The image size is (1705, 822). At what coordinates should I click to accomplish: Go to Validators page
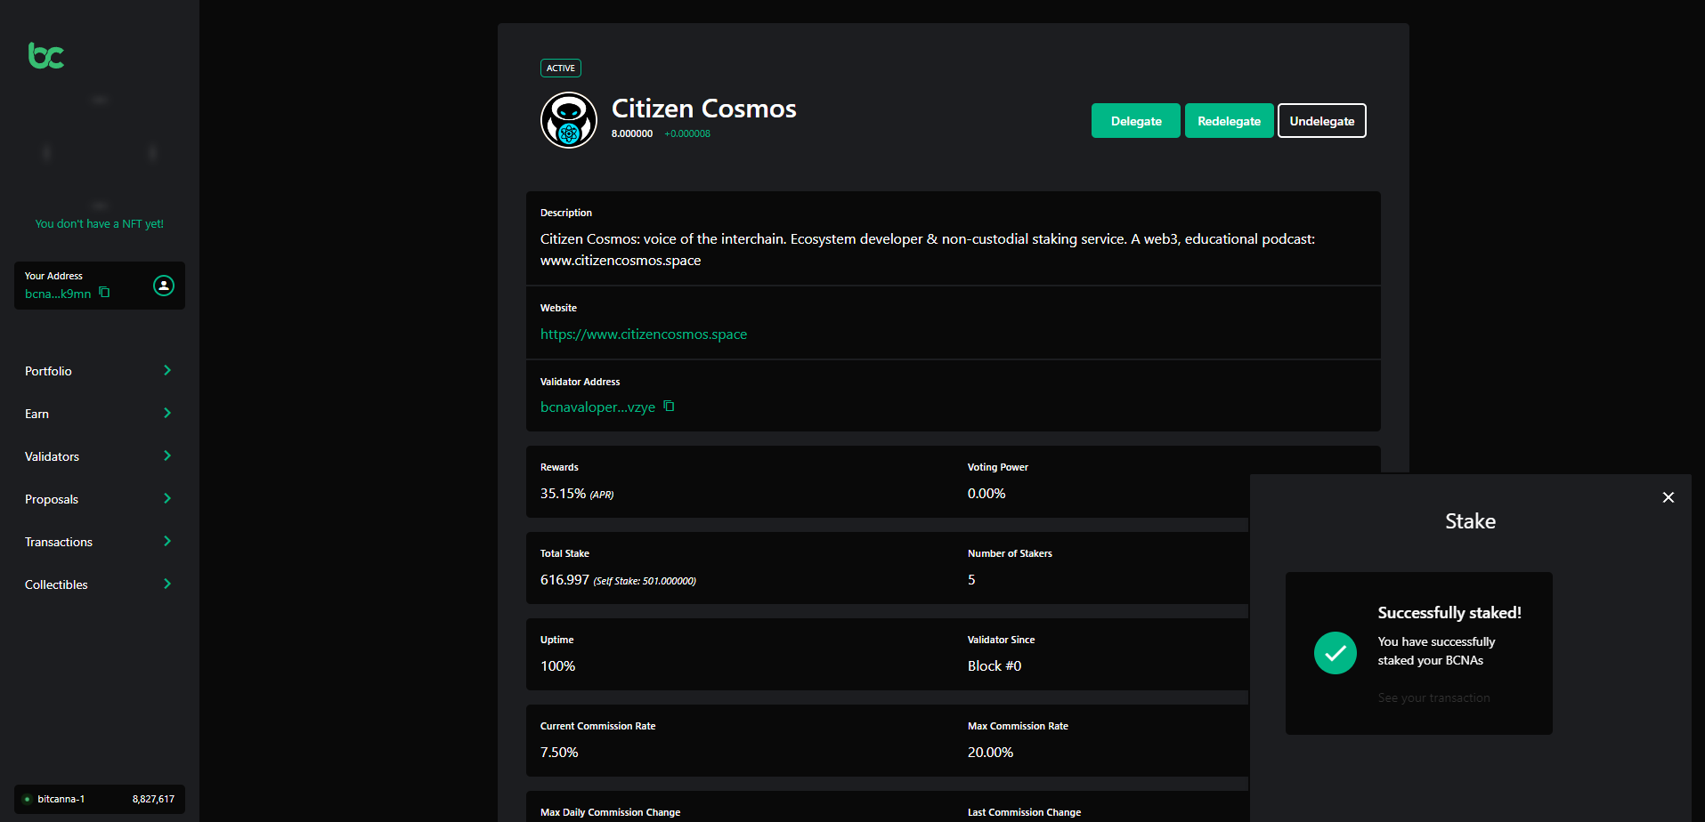click(x=52, y=456)
